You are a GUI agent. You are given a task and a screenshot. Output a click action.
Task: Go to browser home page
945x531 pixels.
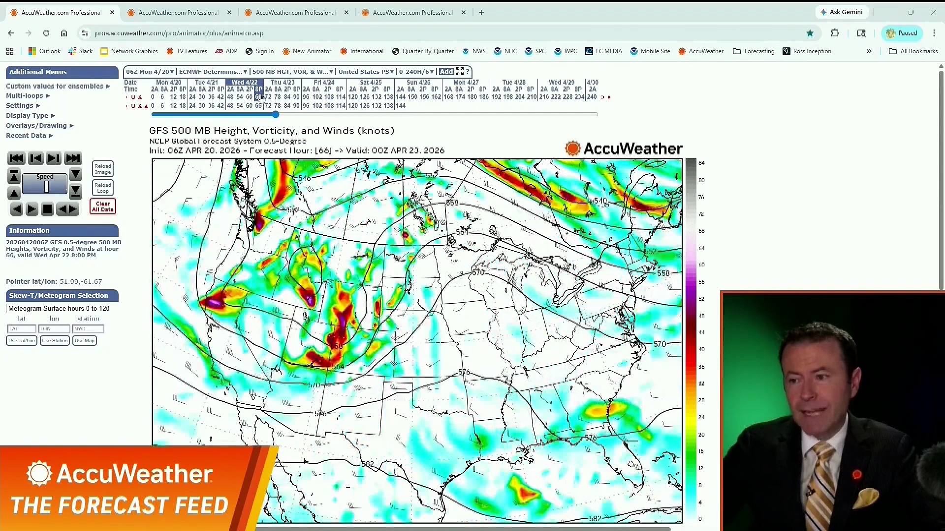tap(64, 33)
